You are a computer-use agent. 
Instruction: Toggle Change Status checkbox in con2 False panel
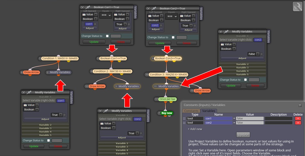click(246, 80)
